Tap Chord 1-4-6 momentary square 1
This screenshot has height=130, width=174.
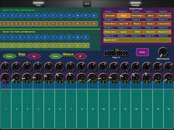pyautogui.click(x=4, y=45)
